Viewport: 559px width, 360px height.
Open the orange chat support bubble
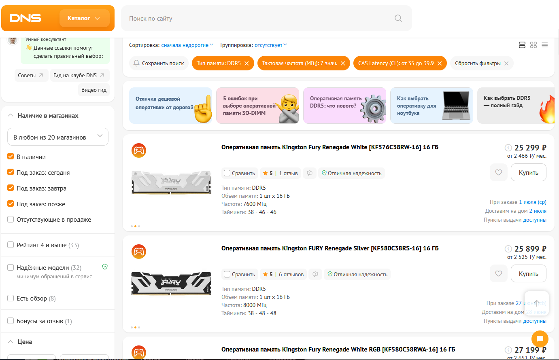540,339
